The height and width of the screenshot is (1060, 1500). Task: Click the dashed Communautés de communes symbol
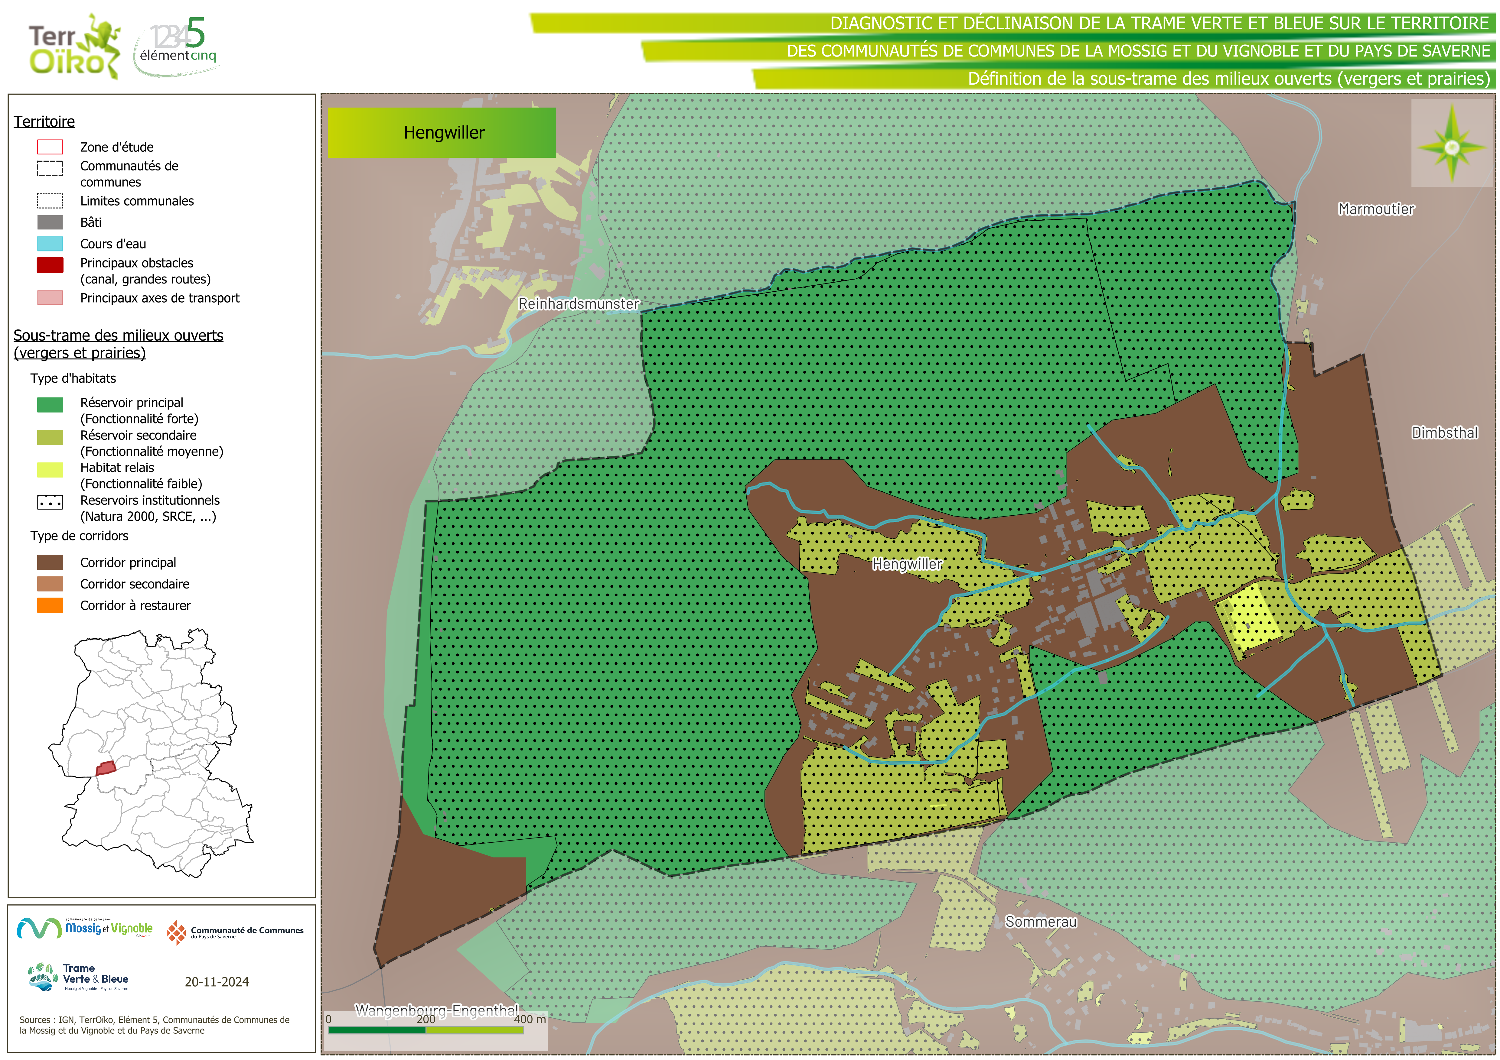tap(50, 168)
